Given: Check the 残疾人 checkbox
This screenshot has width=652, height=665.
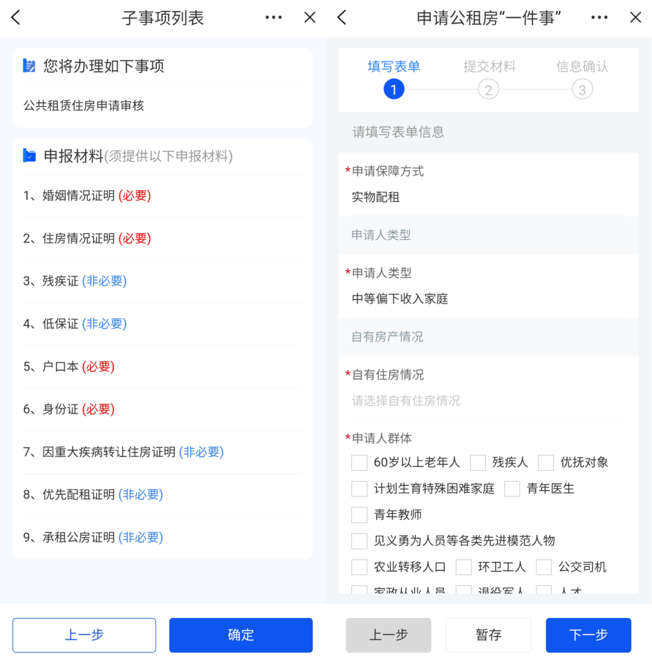Looking at the screenshot, I should click(x=478, y=463).
